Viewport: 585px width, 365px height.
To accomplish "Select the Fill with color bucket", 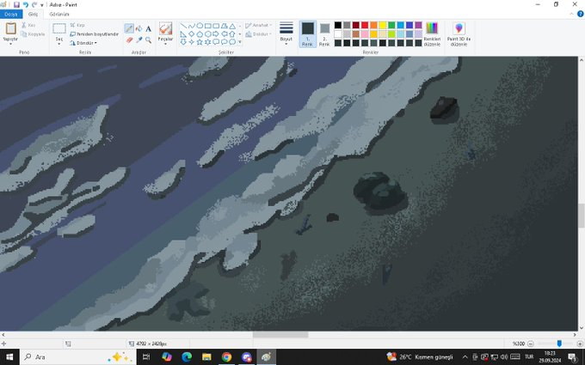I will (x=139, y=28).
